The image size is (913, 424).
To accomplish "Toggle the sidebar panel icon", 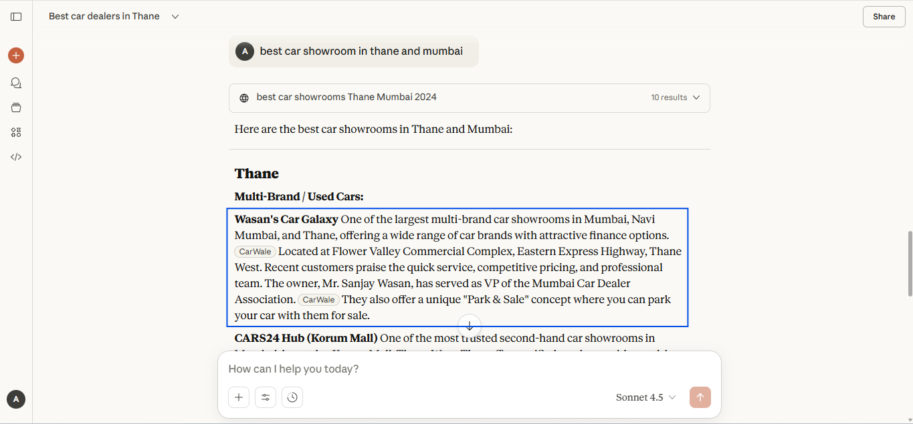I will point(16,17).
